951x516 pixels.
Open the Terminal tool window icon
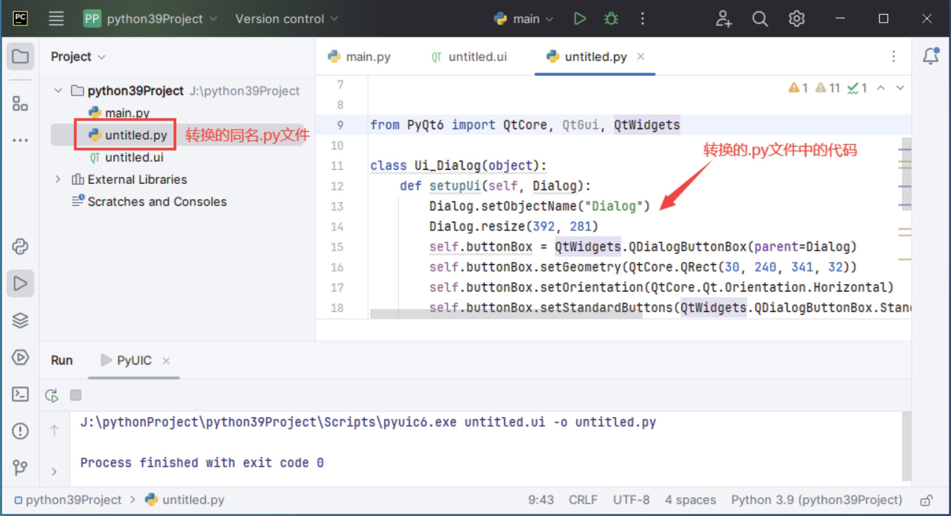(x=20, y=394)
